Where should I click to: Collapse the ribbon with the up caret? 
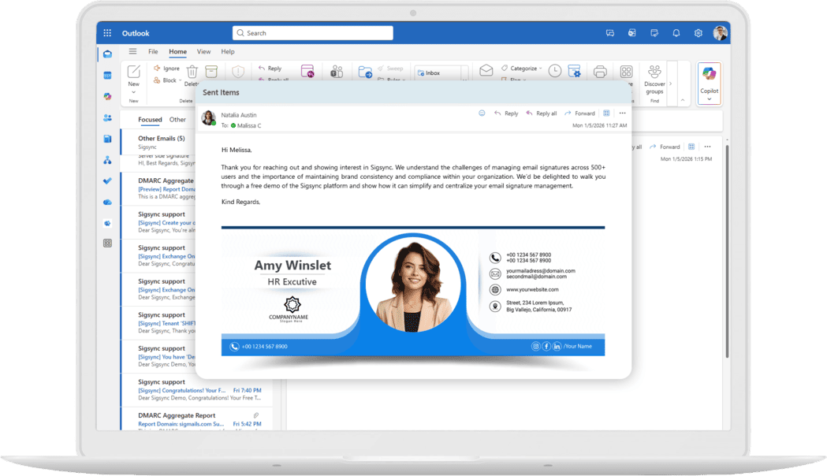click(683, 99)
